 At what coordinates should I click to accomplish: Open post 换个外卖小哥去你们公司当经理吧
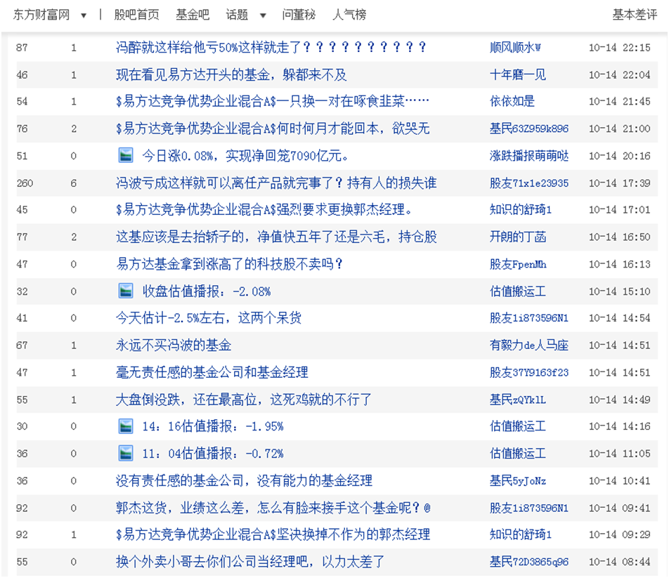pyautogui.click(x=250, y=561)
